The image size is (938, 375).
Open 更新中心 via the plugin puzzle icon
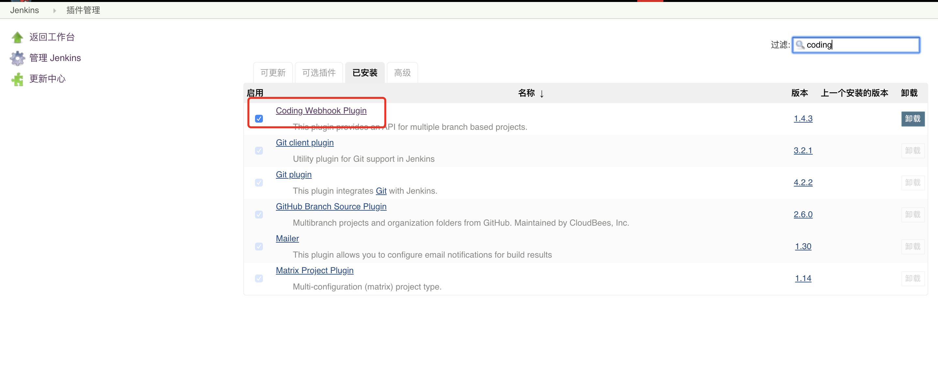pos(17,79)
